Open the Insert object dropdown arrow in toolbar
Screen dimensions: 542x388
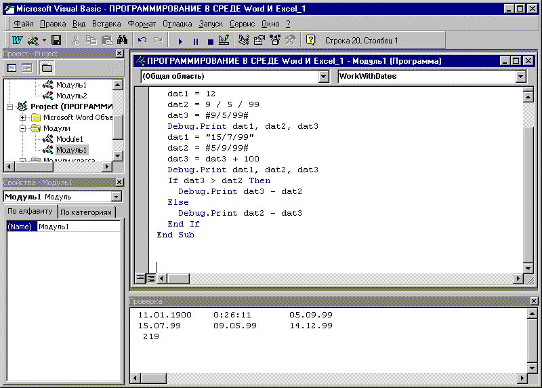point(44,41)
